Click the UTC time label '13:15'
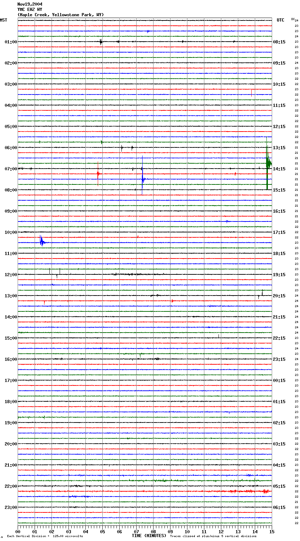 pyautogui.click(x=279, y=148)
